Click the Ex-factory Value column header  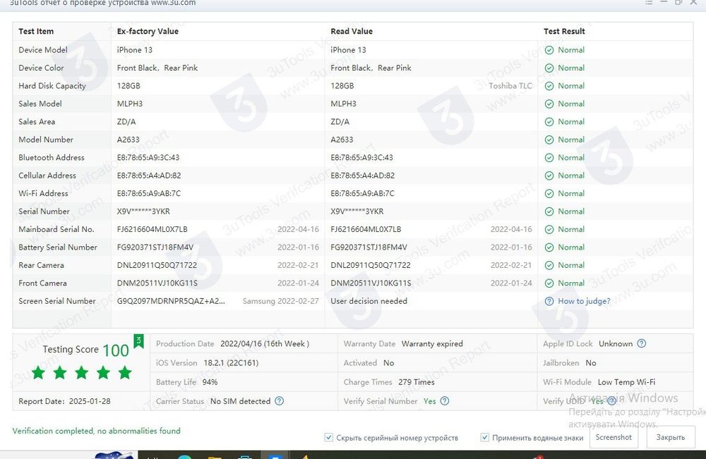tap(148, 31)
